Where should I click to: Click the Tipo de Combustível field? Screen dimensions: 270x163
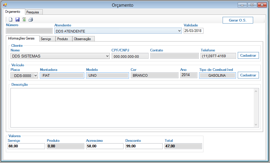point(217,75)
